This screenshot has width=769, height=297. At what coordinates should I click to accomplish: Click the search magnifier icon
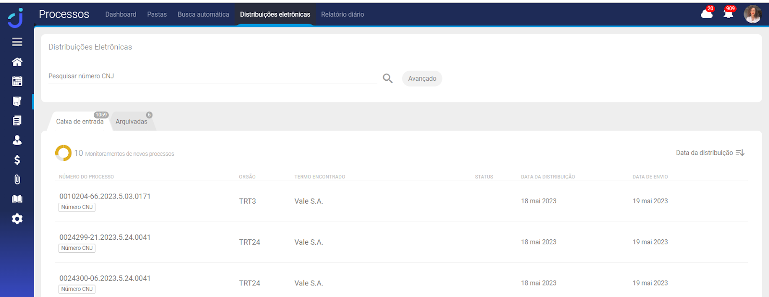(387, 78)
